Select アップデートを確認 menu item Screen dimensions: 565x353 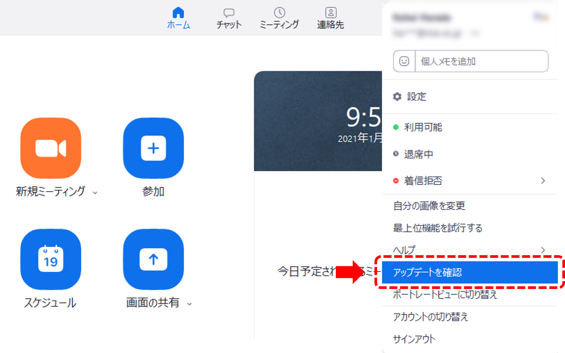click(x=469, y=273)
